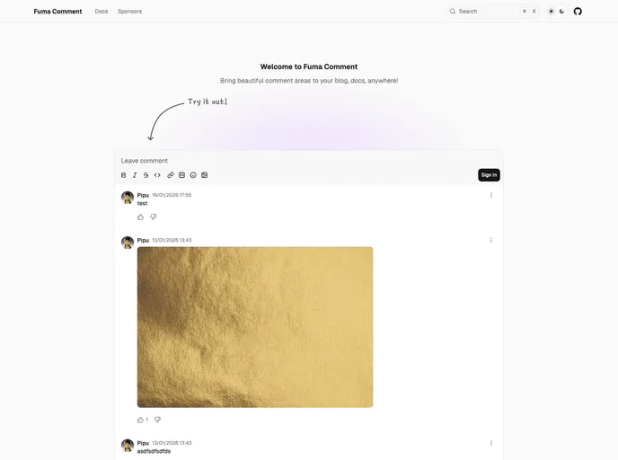Open the emoji picker in the editor
The image size is (618, 460).
(x=193, y=175)
